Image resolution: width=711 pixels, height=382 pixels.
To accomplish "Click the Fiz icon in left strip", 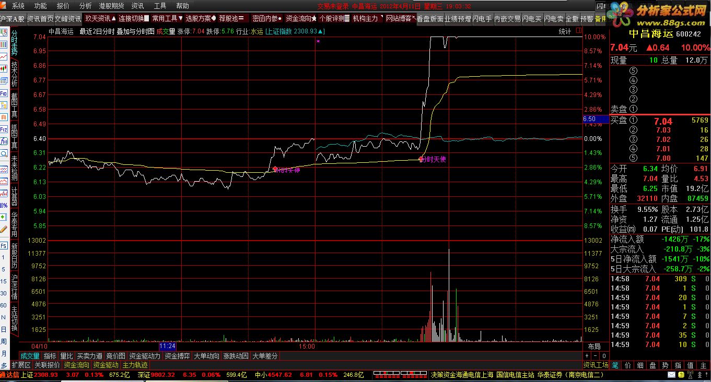I will click(4, 128).
